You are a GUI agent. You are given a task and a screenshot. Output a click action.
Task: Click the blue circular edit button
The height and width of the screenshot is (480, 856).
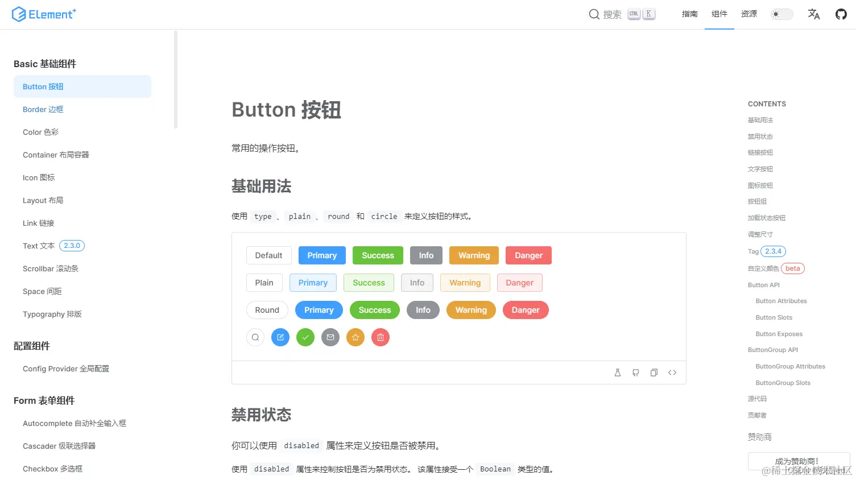pos(280,337)
